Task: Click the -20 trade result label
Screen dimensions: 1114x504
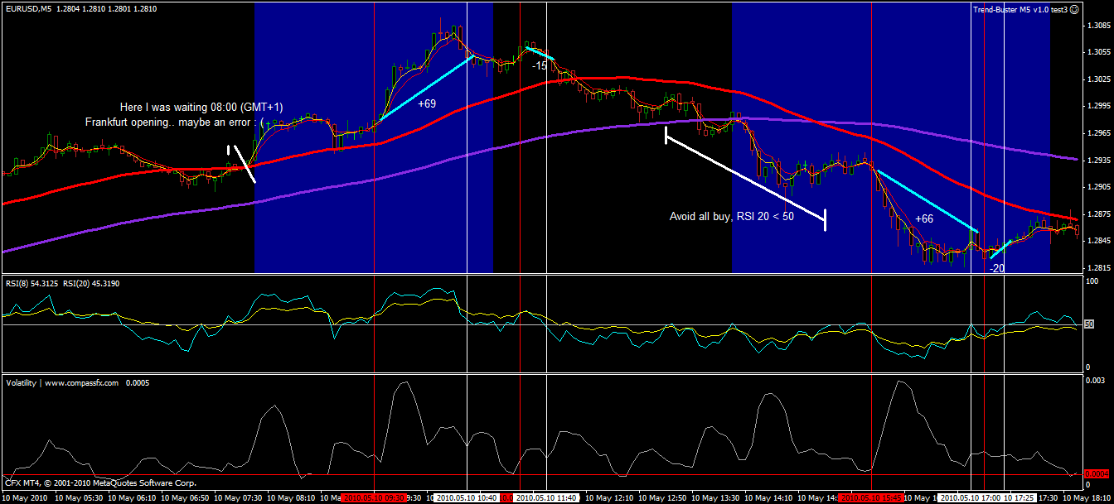Action: point(997,268)
